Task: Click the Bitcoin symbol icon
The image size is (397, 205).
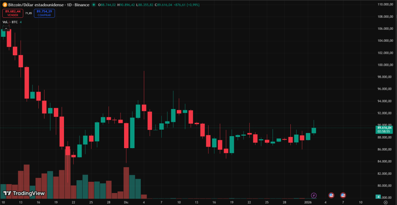Action: 5,5
